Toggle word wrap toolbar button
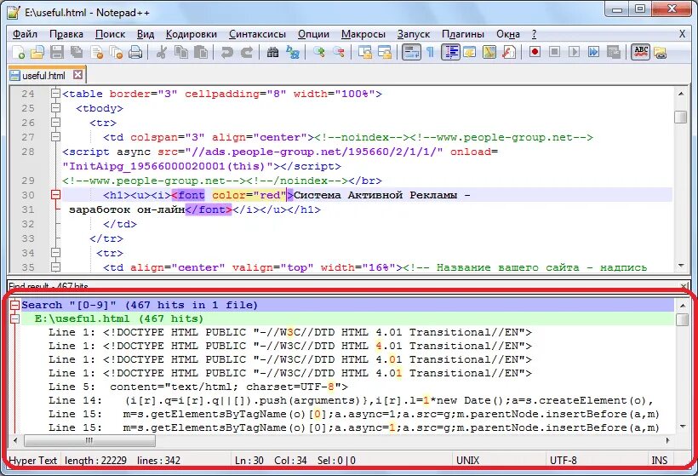The width and height of the screenshot is (698, 476). click(411, 53)
